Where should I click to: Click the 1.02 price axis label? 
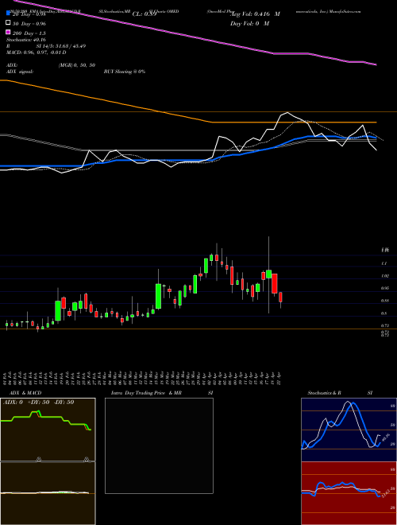384,276
